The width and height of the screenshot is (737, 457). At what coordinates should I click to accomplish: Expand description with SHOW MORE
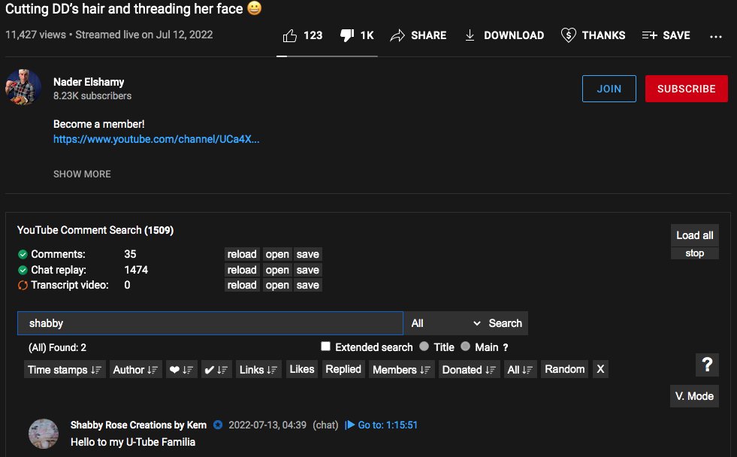pos(82,174)
